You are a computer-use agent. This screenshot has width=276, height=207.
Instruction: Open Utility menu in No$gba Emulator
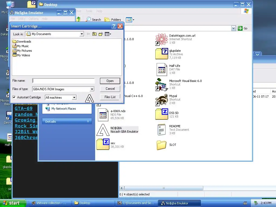click(x=22, y=19)
